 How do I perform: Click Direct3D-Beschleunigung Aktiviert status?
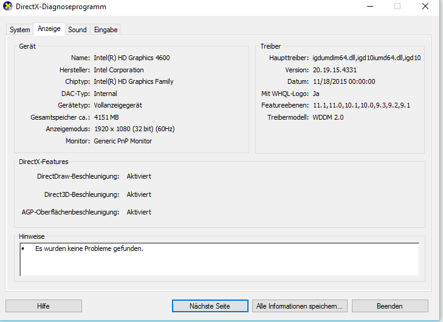[x=139, y=194]
